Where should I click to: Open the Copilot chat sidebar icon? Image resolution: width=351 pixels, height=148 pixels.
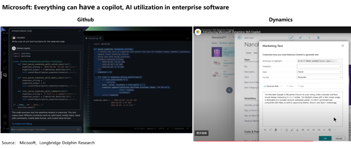(5, 75)
